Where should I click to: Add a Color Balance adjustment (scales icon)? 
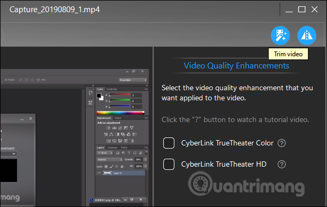click(x=111, y=134)
